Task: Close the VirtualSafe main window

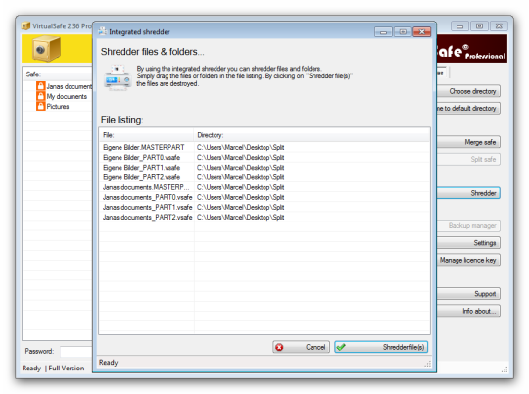Action: (499, 26)
